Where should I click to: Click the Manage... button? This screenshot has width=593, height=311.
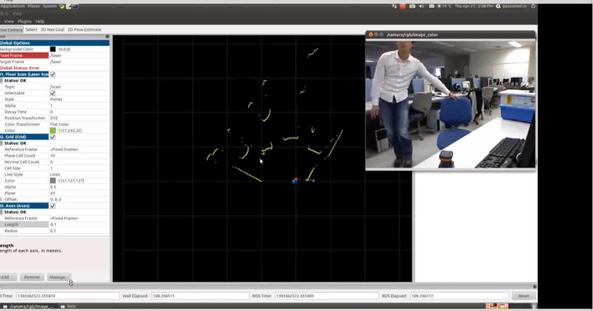tap(58, 277)
